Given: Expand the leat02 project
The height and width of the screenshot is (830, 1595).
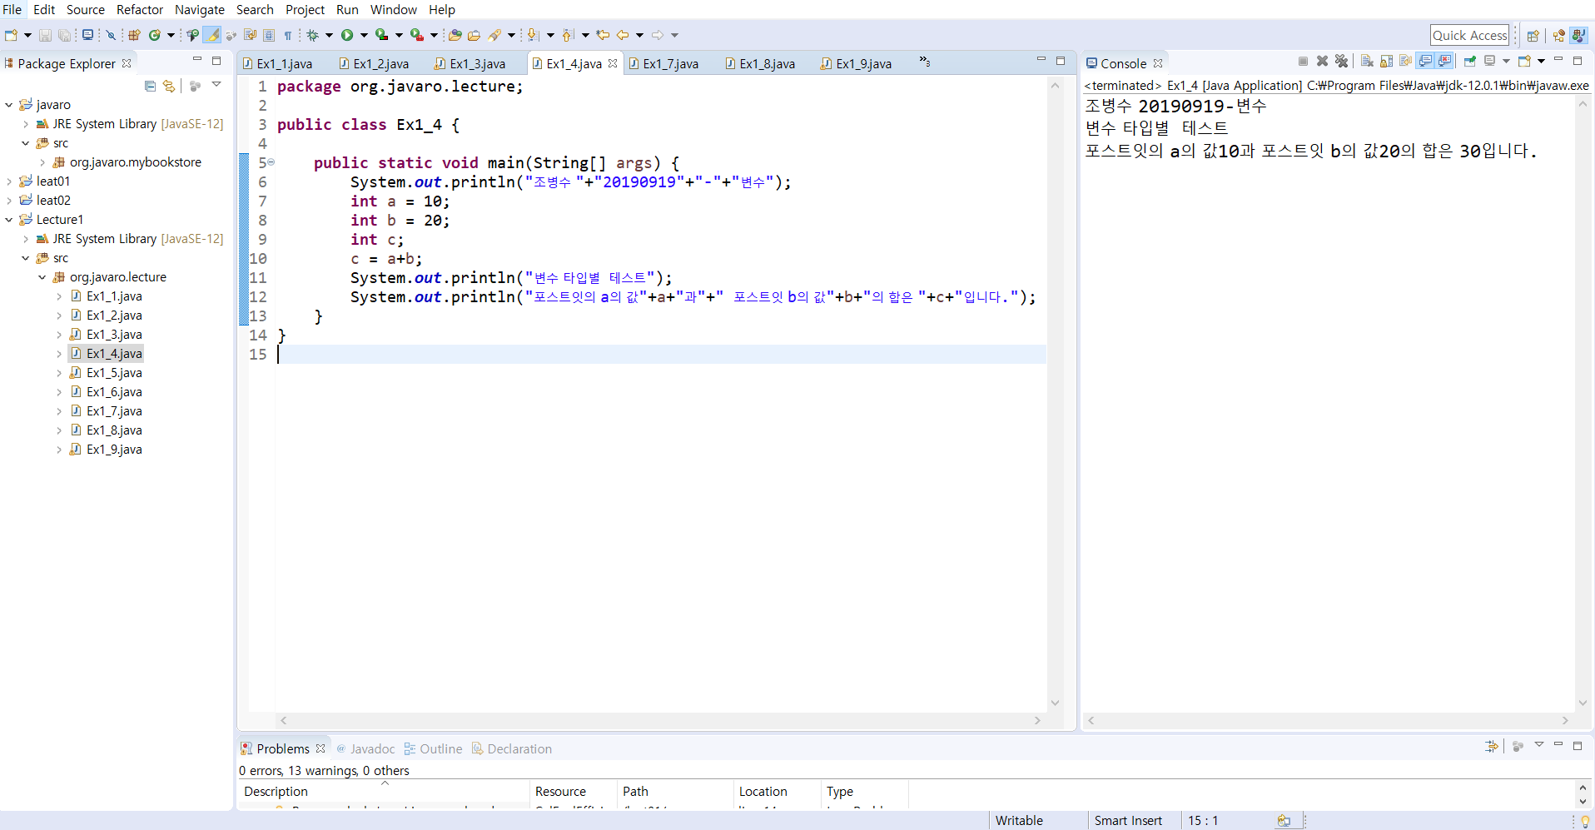Looking at the screenshot, I should point(9,201).
